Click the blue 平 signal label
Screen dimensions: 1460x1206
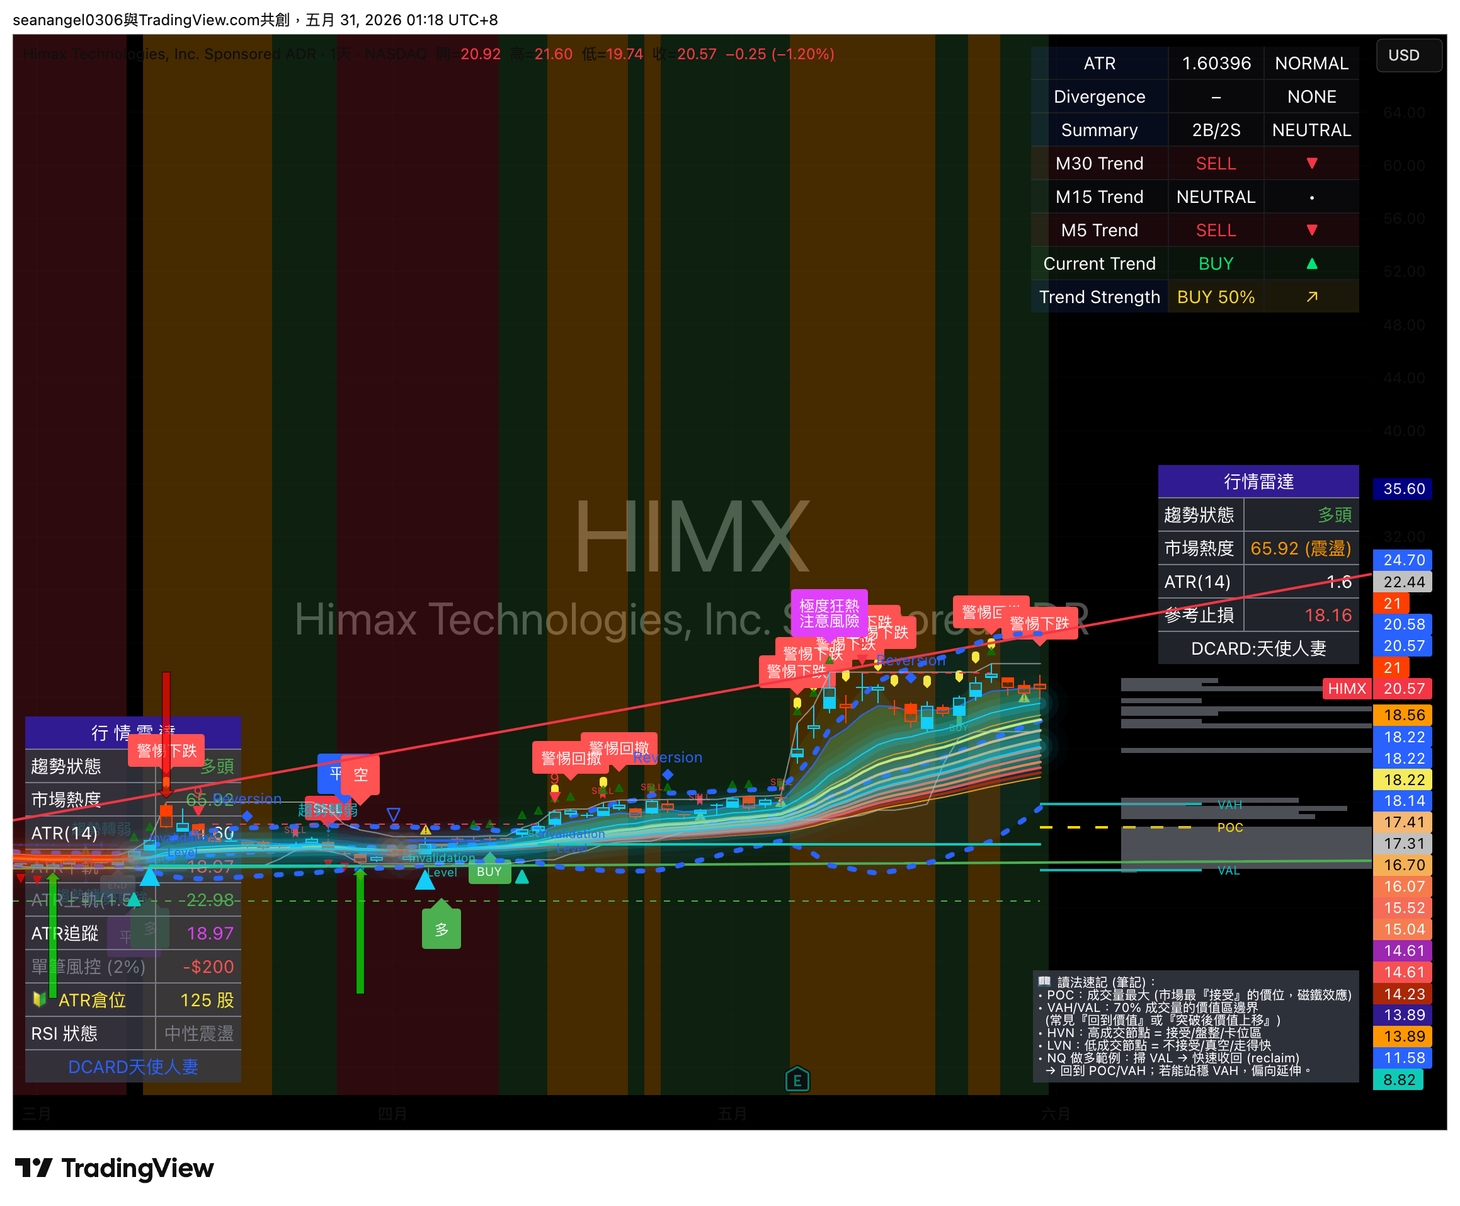[335, 773]
